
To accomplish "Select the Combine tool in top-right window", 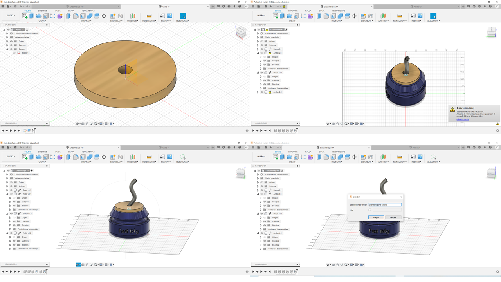I will click(340, 16).
